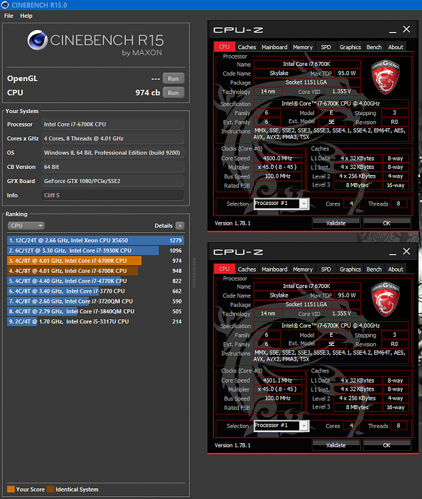Open the Graphics tab in top CPU-Z window
The image size is (422, 499).
pos(350,47)
